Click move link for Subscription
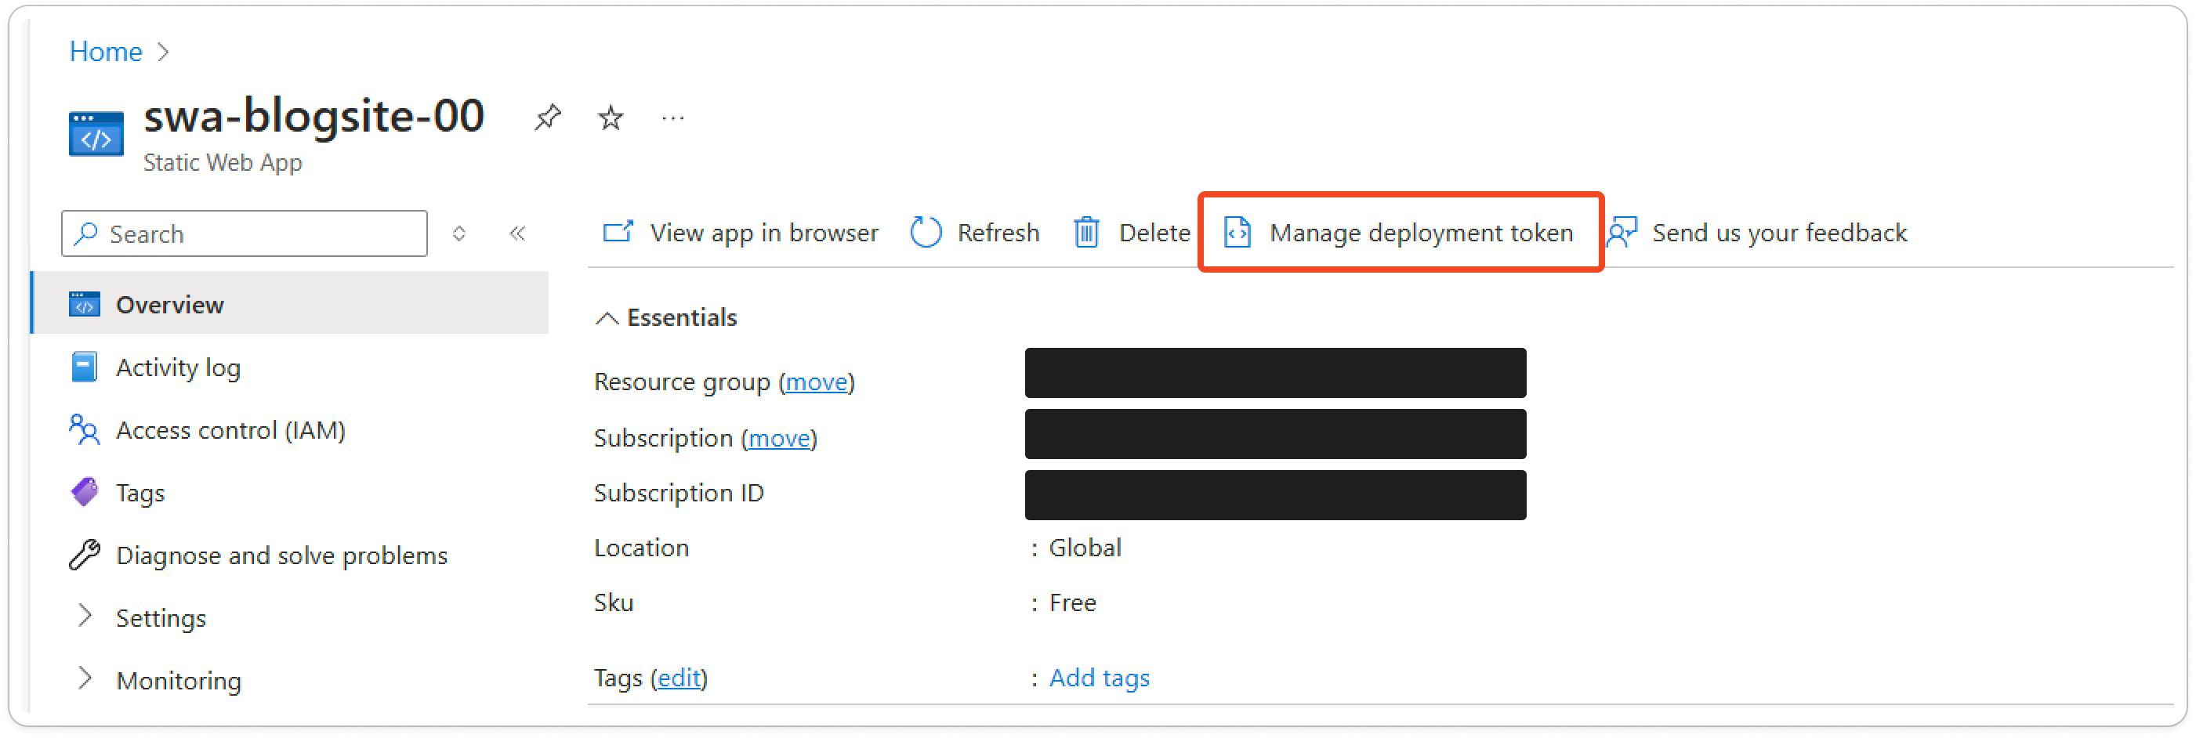Screen dimensions: 2196x738 779,438
